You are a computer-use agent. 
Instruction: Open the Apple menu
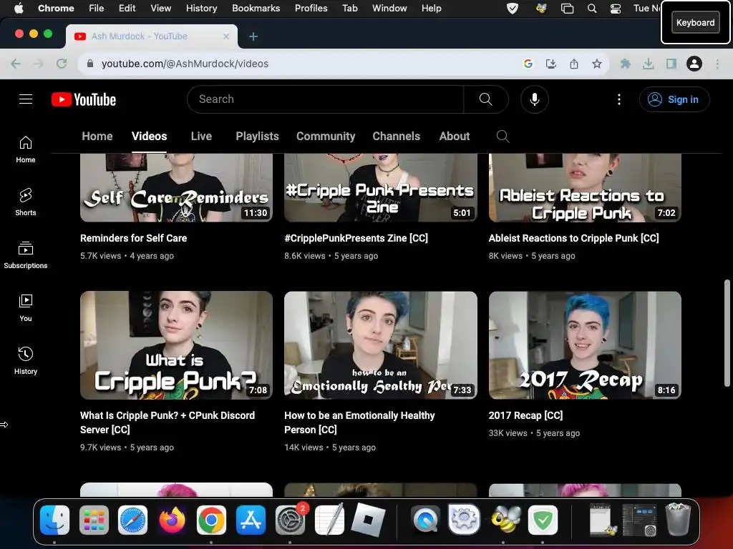coord(19,8)
